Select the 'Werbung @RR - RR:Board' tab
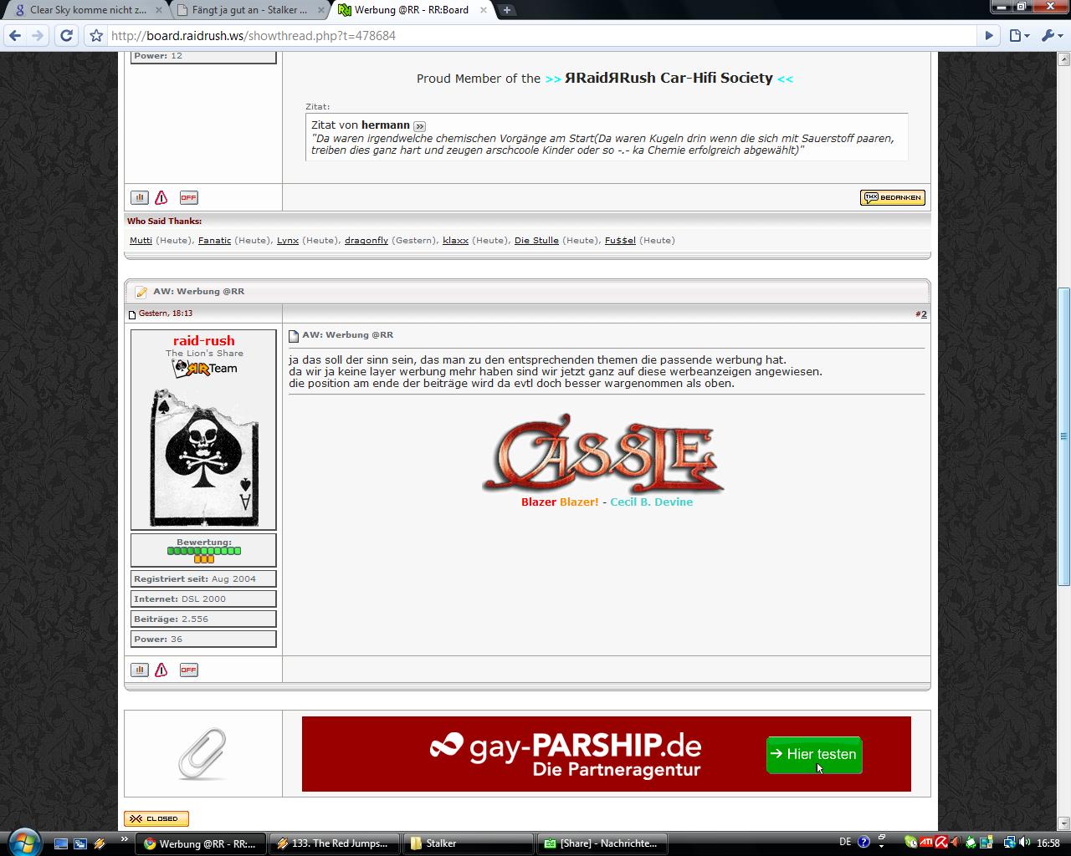The height and width of the screenshot is (856, 1071). click(409, 10)
